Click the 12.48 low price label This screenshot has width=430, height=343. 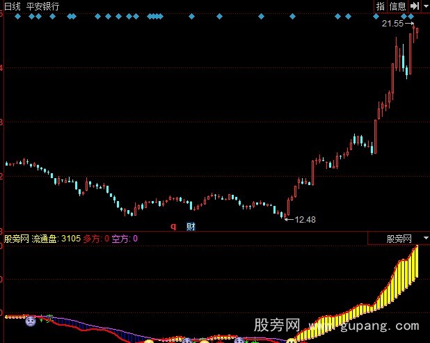(x=305, y=220)
